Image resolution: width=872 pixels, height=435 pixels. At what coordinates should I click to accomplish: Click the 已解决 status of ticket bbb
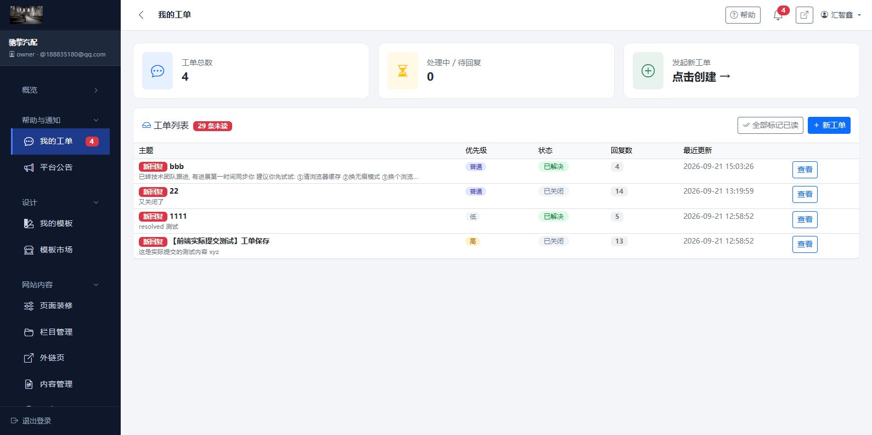pyautogui.click(x=553, y=167)
